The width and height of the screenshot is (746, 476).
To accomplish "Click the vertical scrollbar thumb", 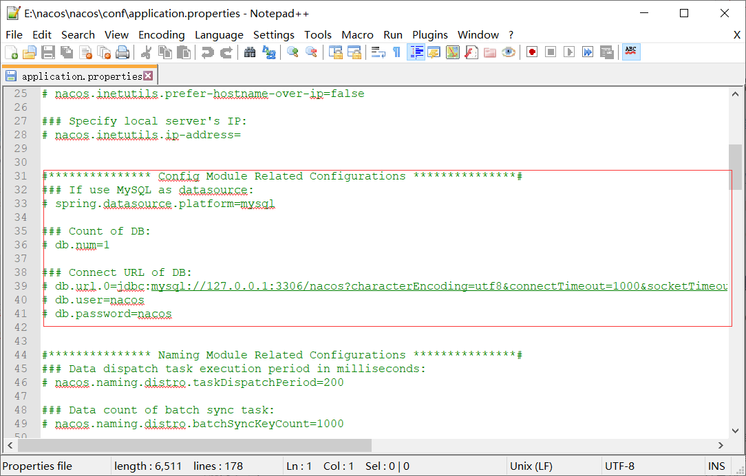I will pos(735,167).
